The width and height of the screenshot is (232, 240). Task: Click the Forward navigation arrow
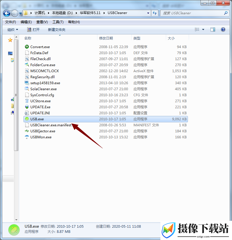point(15,13)
